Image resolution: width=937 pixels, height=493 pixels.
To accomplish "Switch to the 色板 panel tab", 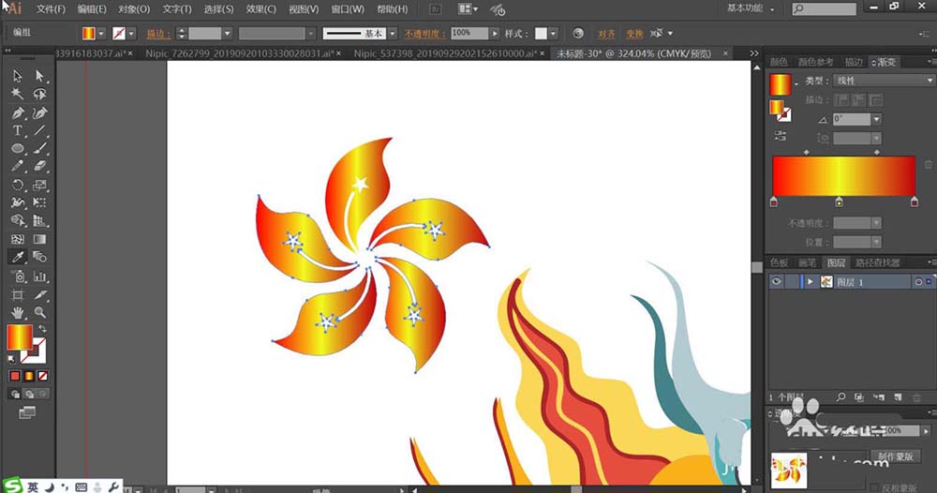I will coord(779,262).
